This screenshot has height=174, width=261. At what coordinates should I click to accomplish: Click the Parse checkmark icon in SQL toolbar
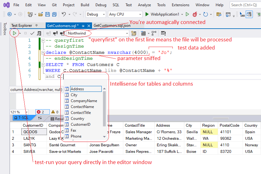point(32,33)
